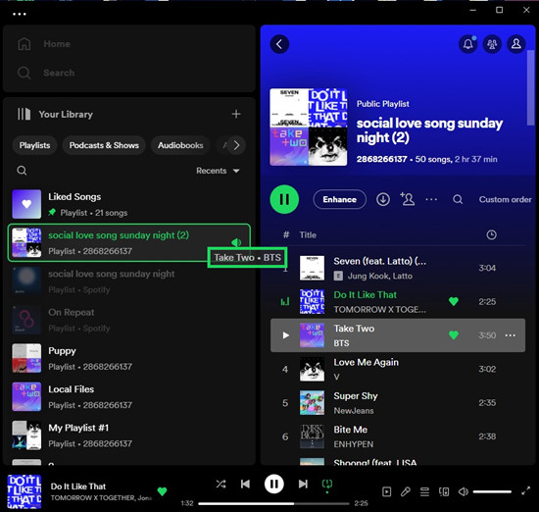Go back with the arrow button

point(279,44)
